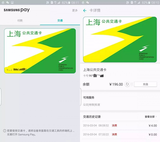Image resolution: width=160 pixels, height=142 pixels.
Task: Click the Samsung Pay logo
Action: [x=17, y=10]
